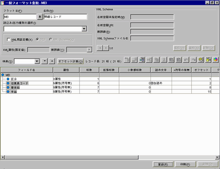Click the teal insert-field toolbar icon
This screenshot has width=220, height=169.
point(142,60)
